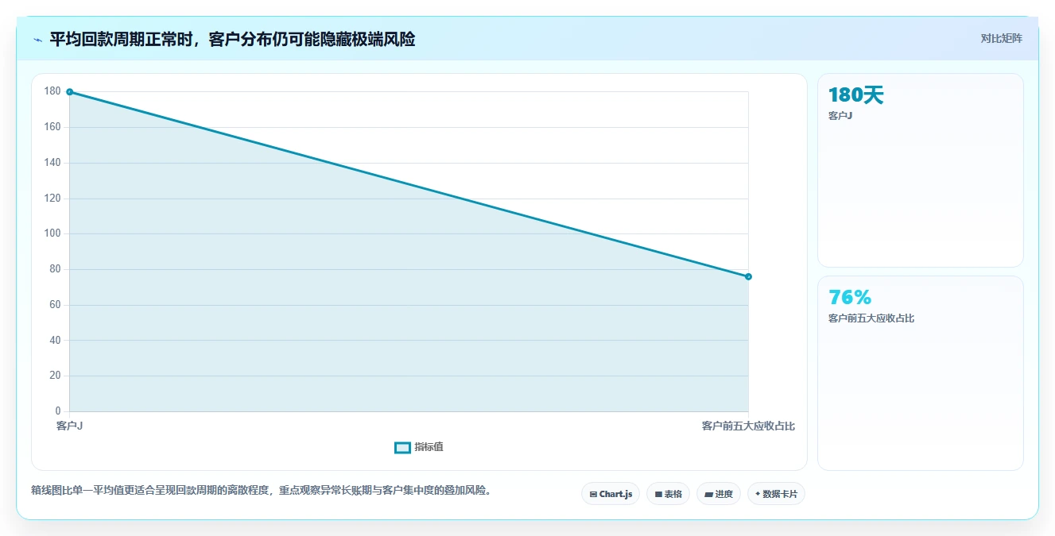This screenshot has width=1055, height=536.
Task: Click the 180天 value text
Action: [x=855, y=95]
